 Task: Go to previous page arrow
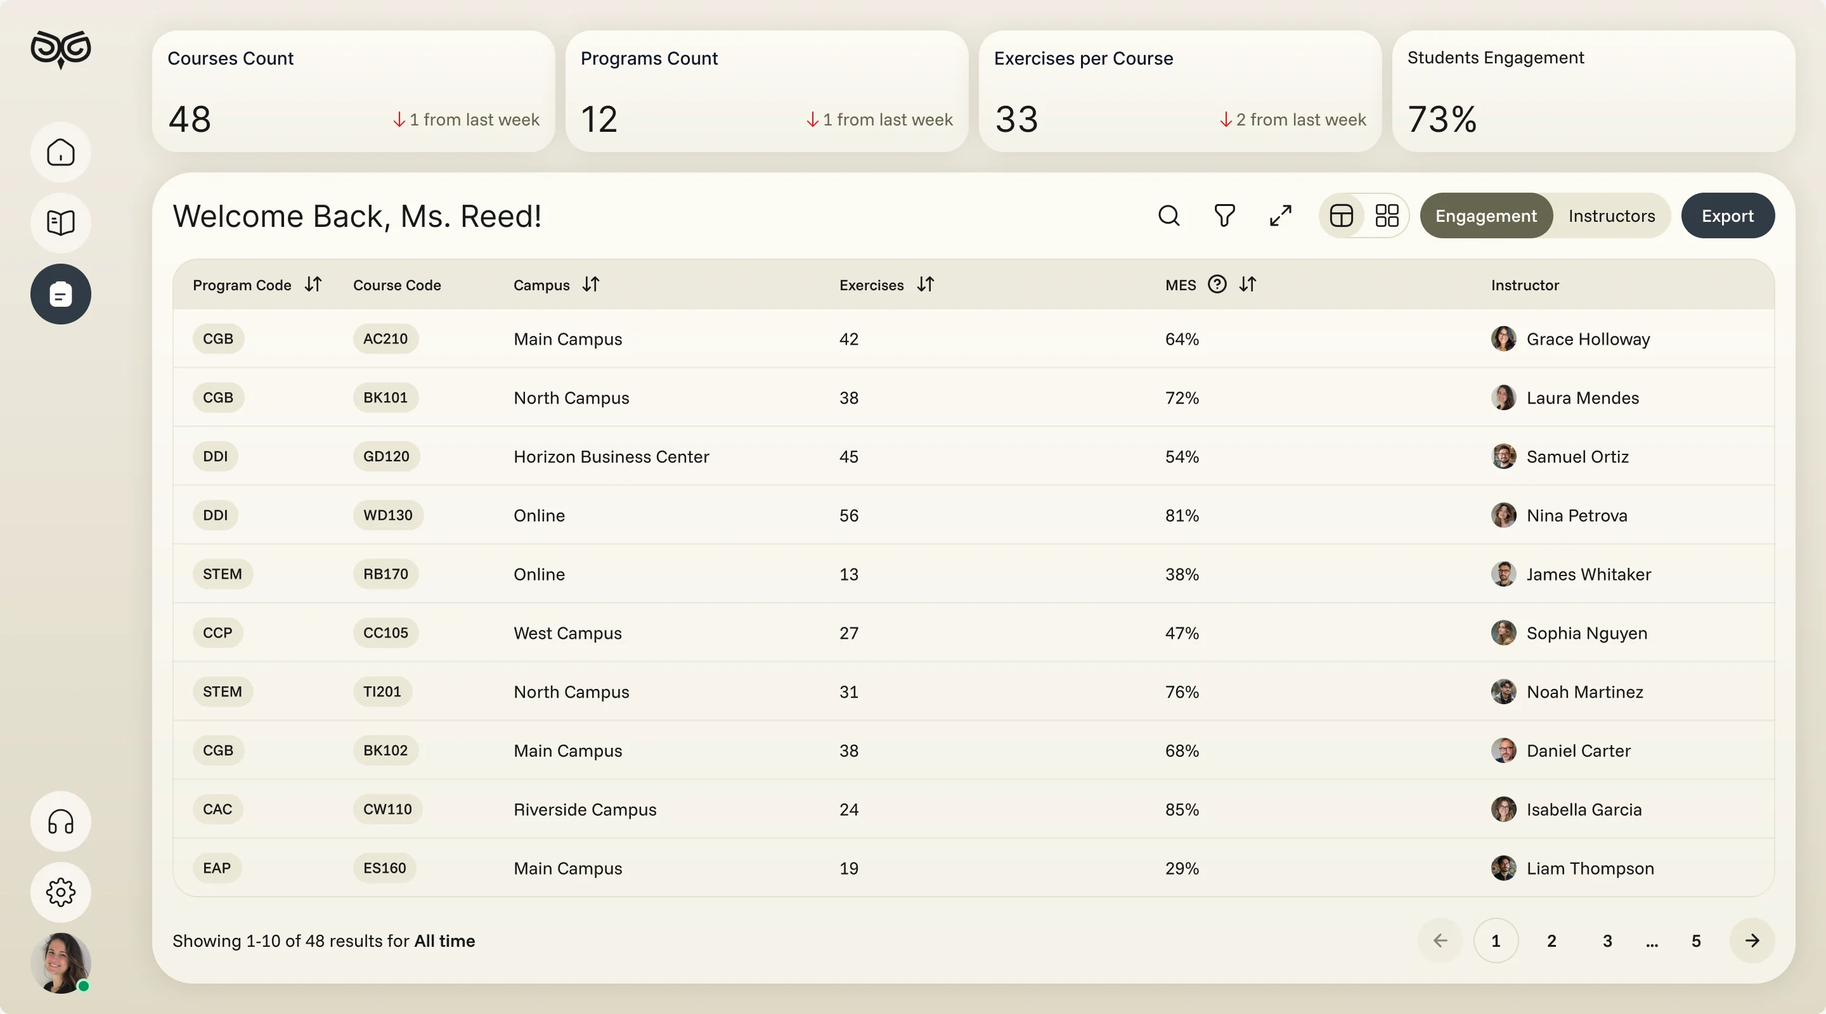[1440, 941]
